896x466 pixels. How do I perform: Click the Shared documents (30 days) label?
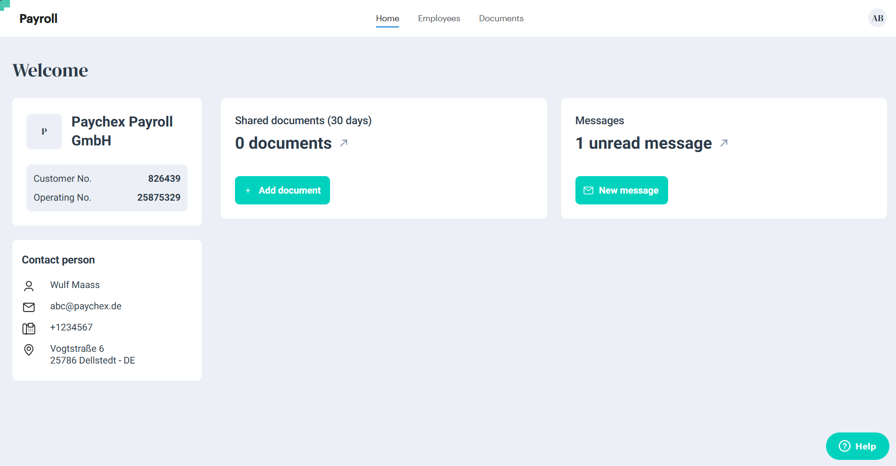tap(303, 120)
